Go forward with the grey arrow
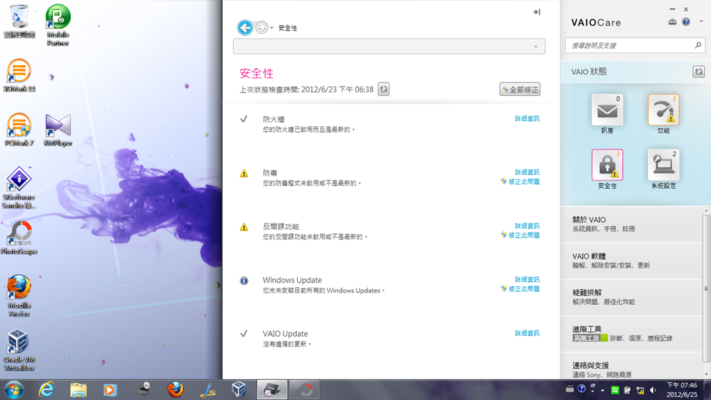The height and width of the screenshot is (400, 711). click(261, 28)
